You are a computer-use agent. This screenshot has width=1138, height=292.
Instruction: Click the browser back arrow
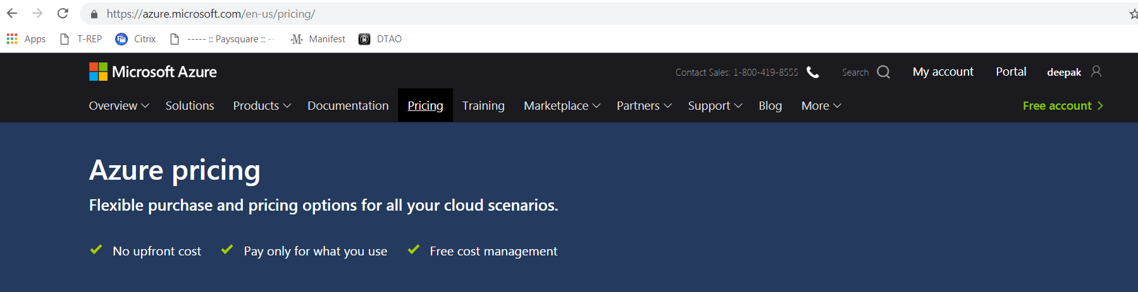pos(12,13)
